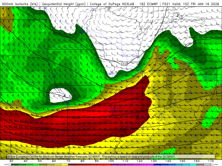The image size is (222, 166).
Task: Click the 5340 height contour label
Action: pos(95,104)
